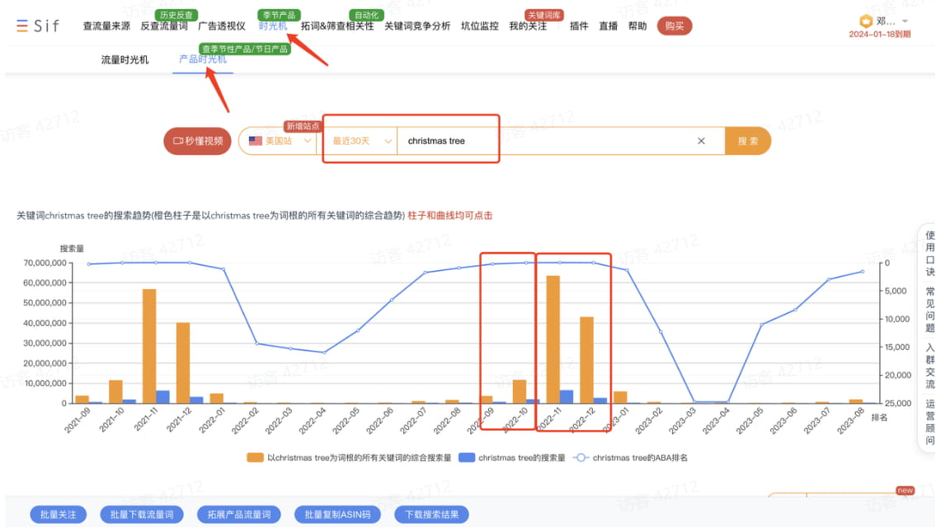This screenshot has width=936, height=528.
Task: Open the 最近30天 time range dropdown
Action: coord(360,141)
